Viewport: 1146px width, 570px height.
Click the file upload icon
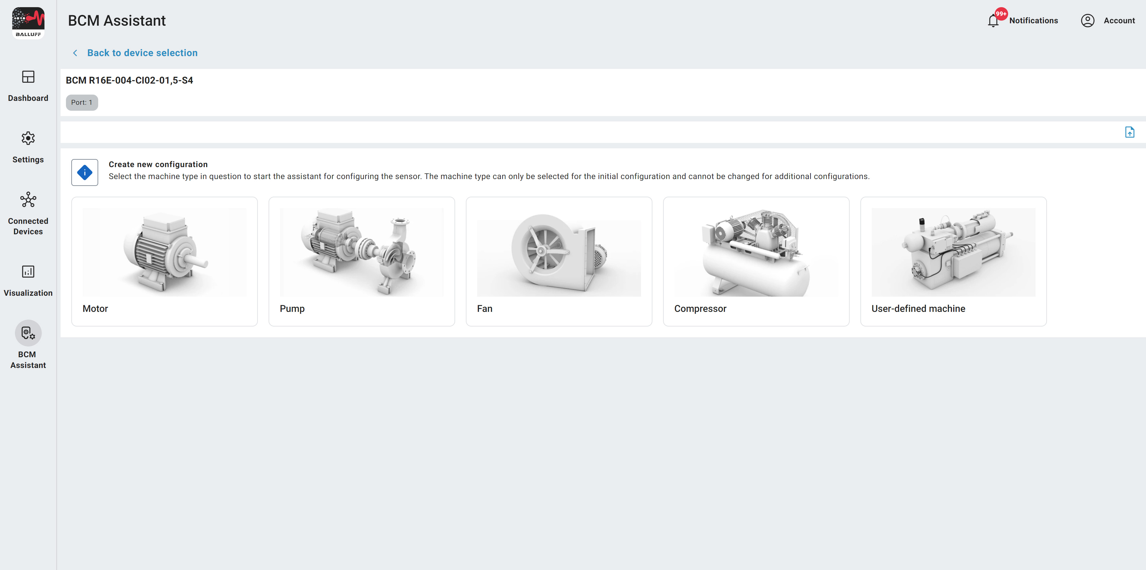(1130, 132)
